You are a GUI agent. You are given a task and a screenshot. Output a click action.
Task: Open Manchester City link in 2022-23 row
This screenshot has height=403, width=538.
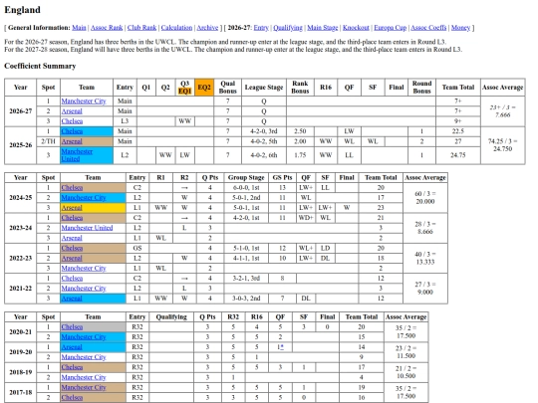point(84,268)
